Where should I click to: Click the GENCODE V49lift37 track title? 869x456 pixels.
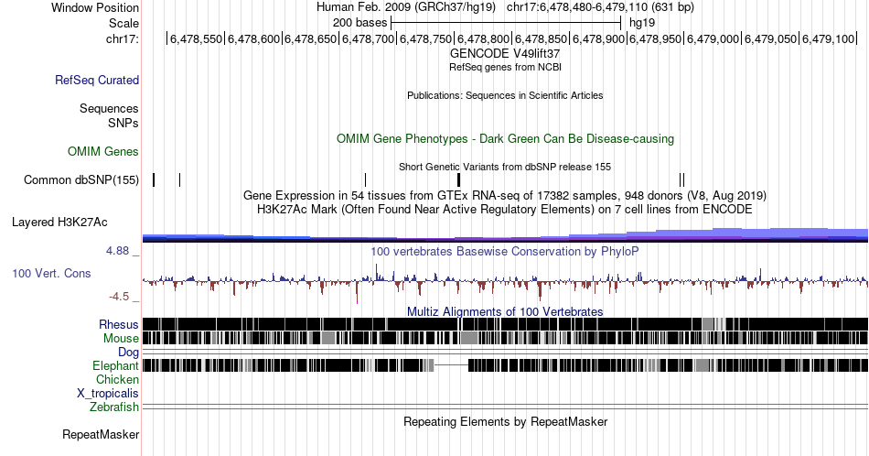click(x=505, y=54)
